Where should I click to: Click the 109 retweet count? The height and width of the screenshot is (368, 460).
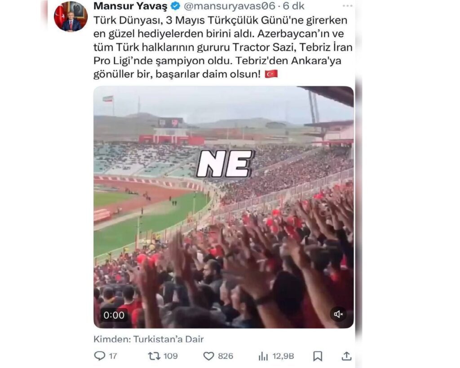coord(170,356)
